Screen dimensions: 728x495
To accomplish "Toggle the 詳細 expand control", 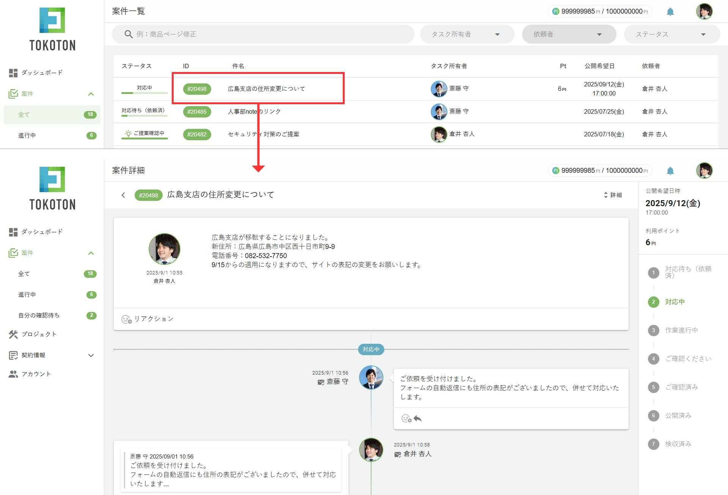I will click(613, 195).
